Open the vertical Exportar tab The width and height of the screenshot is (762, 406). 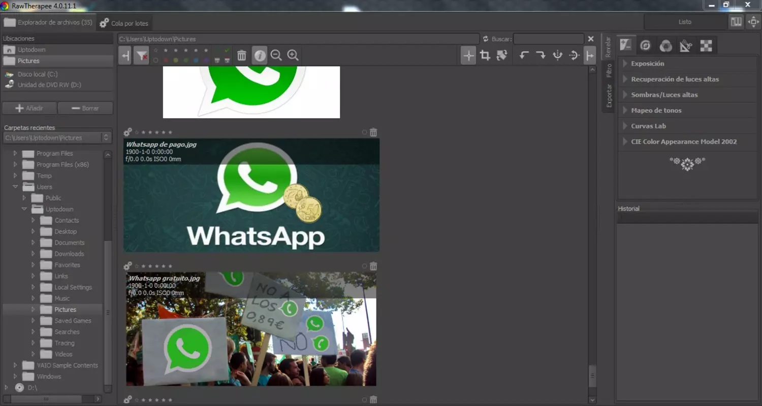[x=608, y=96]
